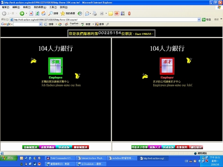Stop page loading with red X icon
The image size is (223, 167).
[31, 13]
